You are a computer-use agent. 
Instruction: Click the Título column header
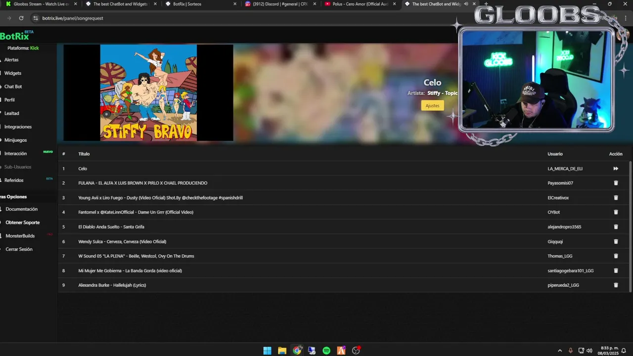[x=84, y=154]
